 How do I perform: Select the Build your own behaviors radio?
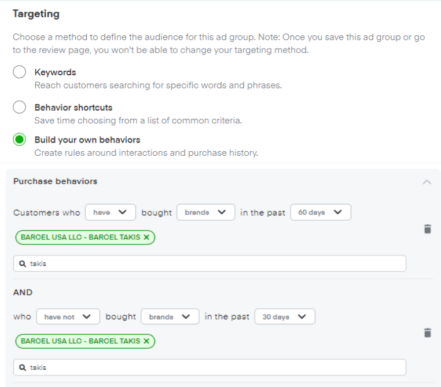click(20, 140)
